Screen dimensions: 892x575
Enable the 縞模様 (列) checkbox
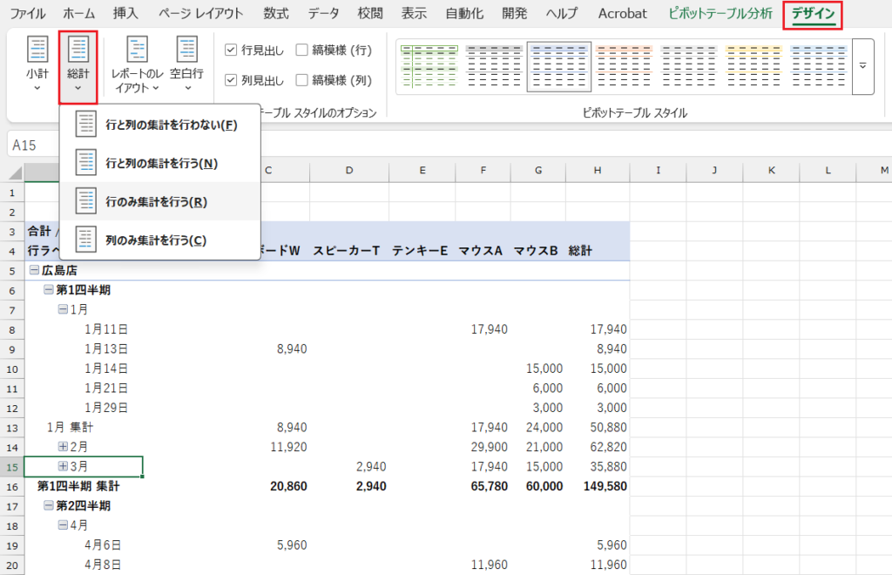click(x=301, y=80)
